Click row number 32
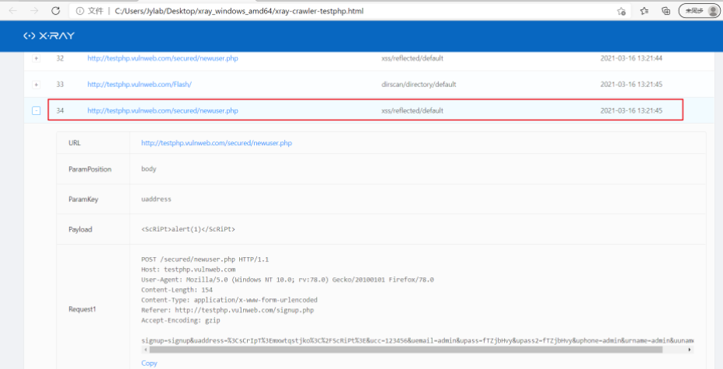 coord(60,58)
